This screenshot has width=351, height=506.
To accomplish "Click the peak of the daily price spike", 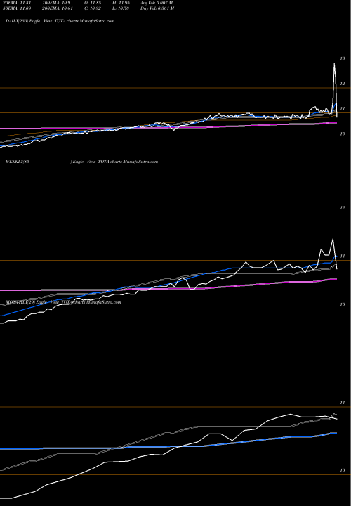I will [334, 64].
